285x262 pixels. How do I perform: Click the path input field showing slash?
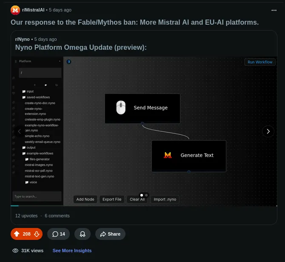coord(40,73)
